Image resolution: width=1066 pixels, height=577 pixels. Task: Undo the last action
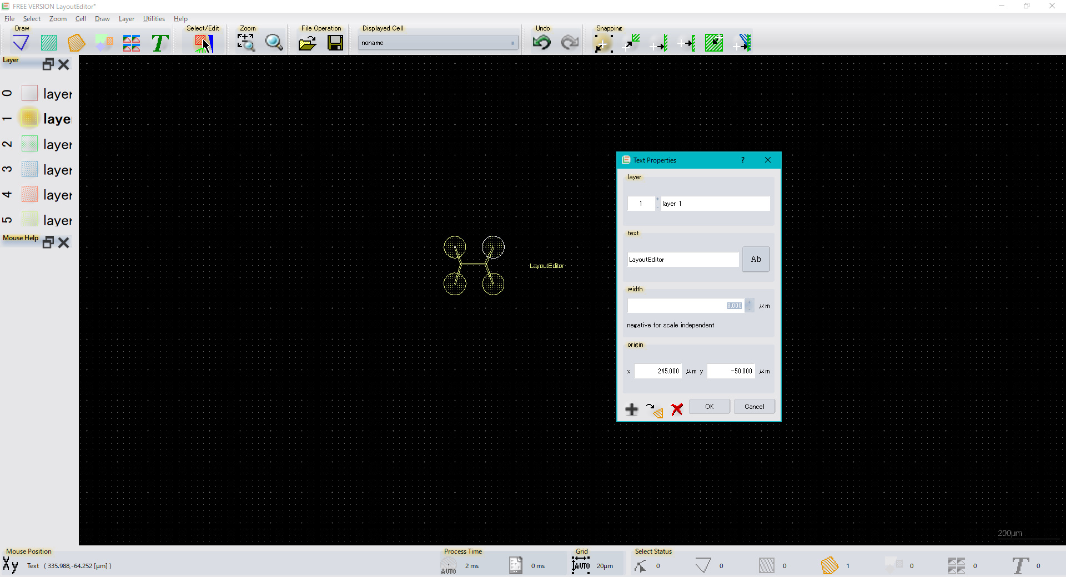point(541,43)
